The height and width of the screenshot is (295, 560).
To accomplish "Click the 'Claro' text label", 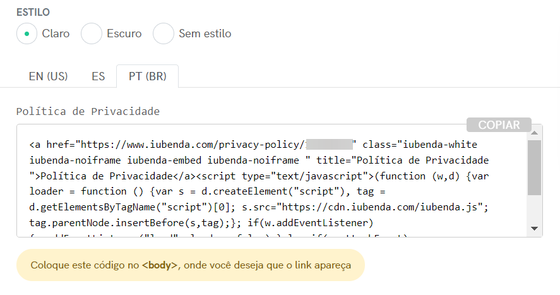I will 56,33.
